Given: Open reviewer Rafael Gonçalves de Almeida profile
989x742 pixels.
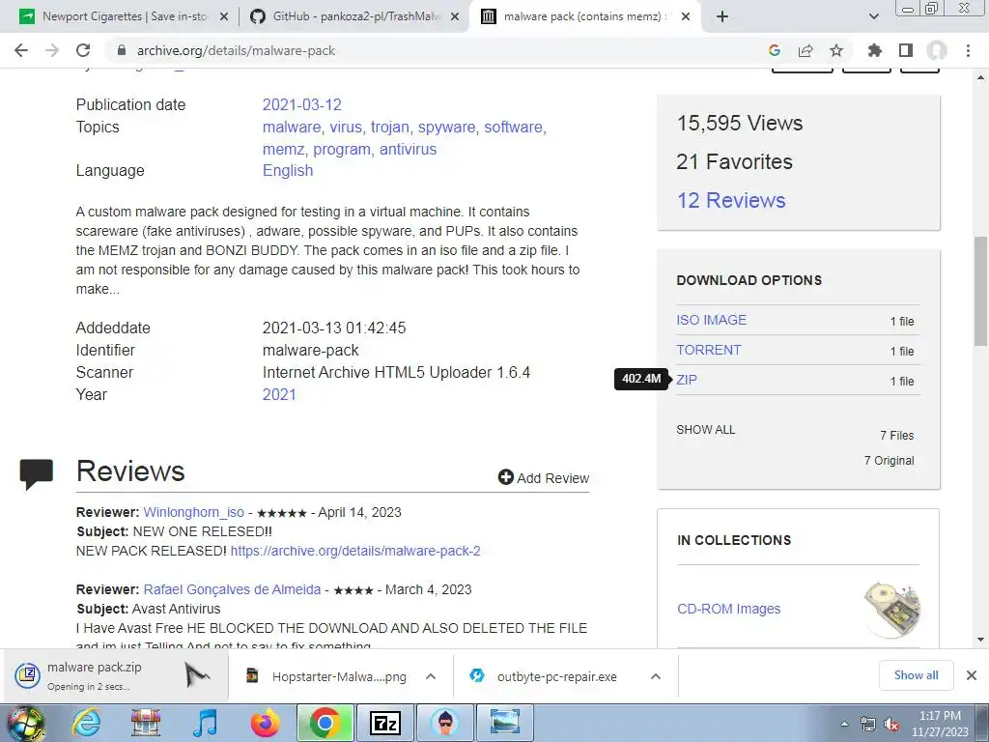Looking at the screenshot, I should [x=232, y=589].
